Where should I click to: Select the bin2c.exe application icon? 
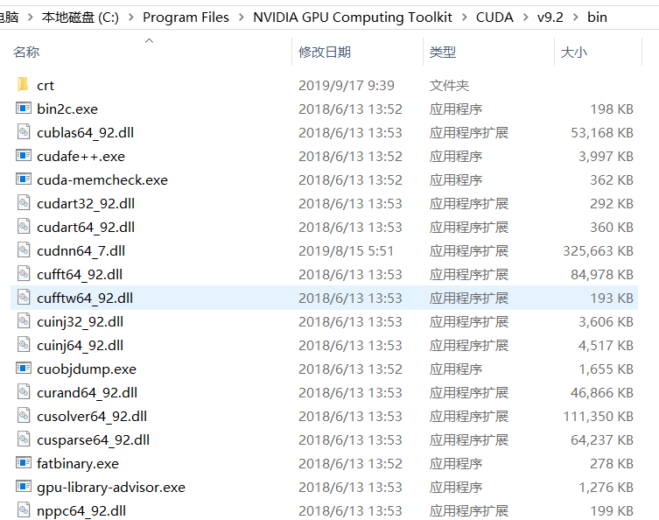coord(23,109)
